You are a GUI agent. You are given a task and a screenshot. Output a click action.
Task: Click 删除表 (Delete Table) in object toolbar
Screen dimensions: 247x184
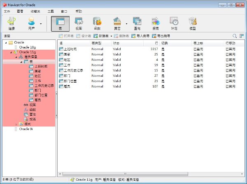click(x=121, y=36)
